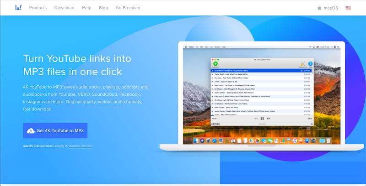The height and width of the screenshot is (186, 366).
Task: Open the US flag language selector
Action: coord(348,8)
